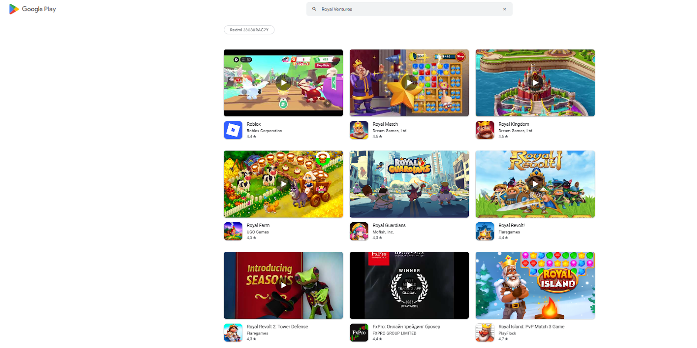Open the Royal Guardians app icon

[x=359, y=231]
